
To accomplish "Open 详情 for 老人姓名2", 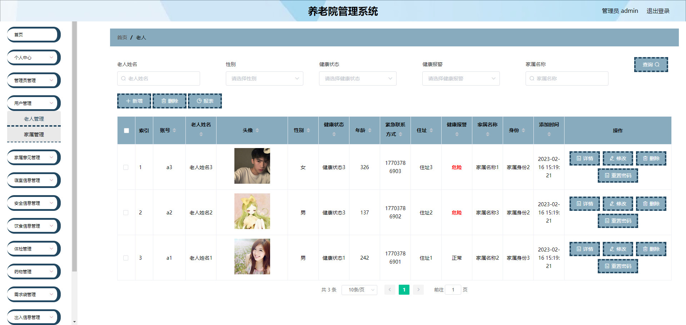I will (585, 204).
